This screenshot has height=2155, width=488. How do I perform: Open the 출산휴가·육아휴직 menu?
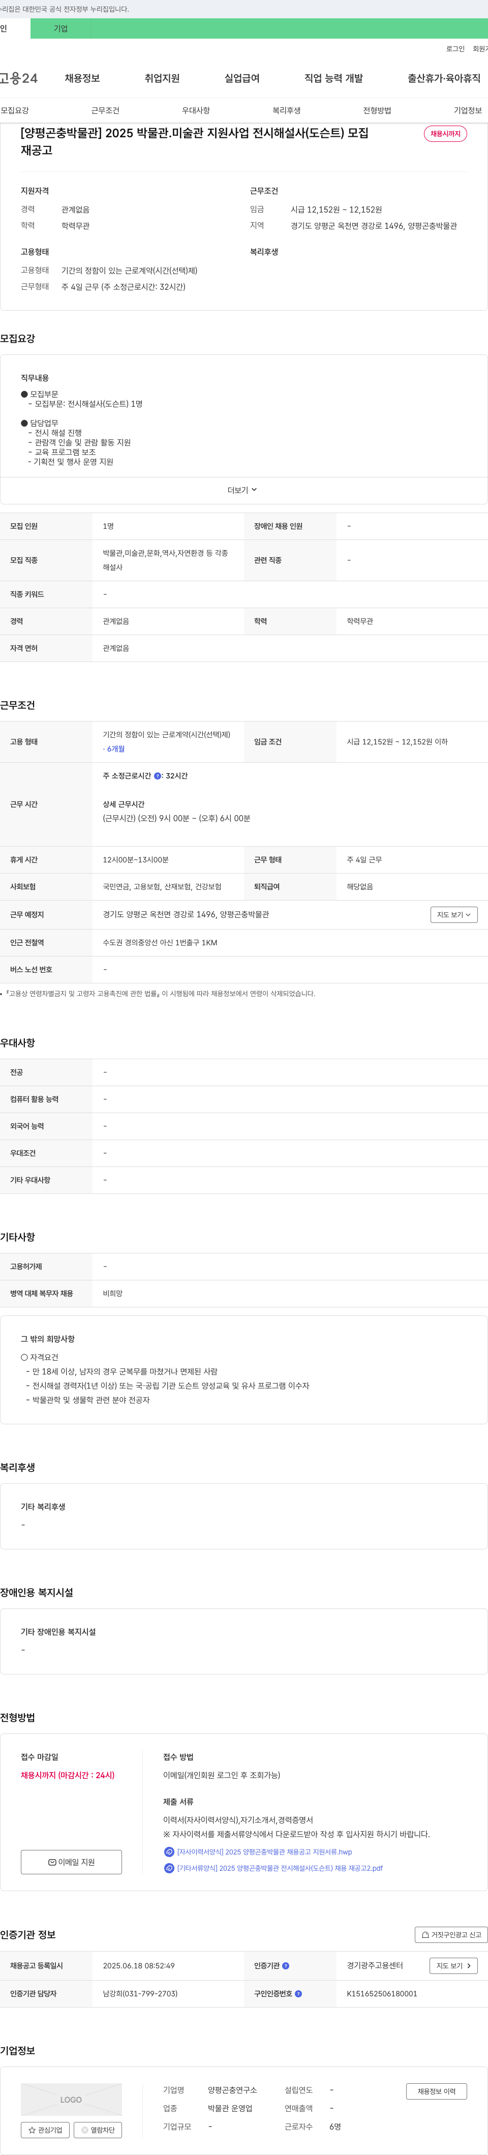[x=444, y=79]
